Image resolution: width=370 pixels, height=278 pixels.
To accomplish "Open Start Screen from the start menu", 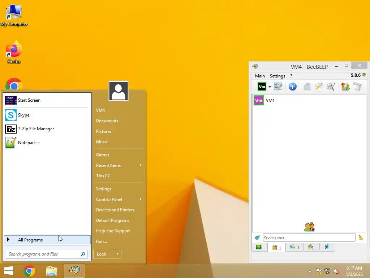I will pos(47,100).
